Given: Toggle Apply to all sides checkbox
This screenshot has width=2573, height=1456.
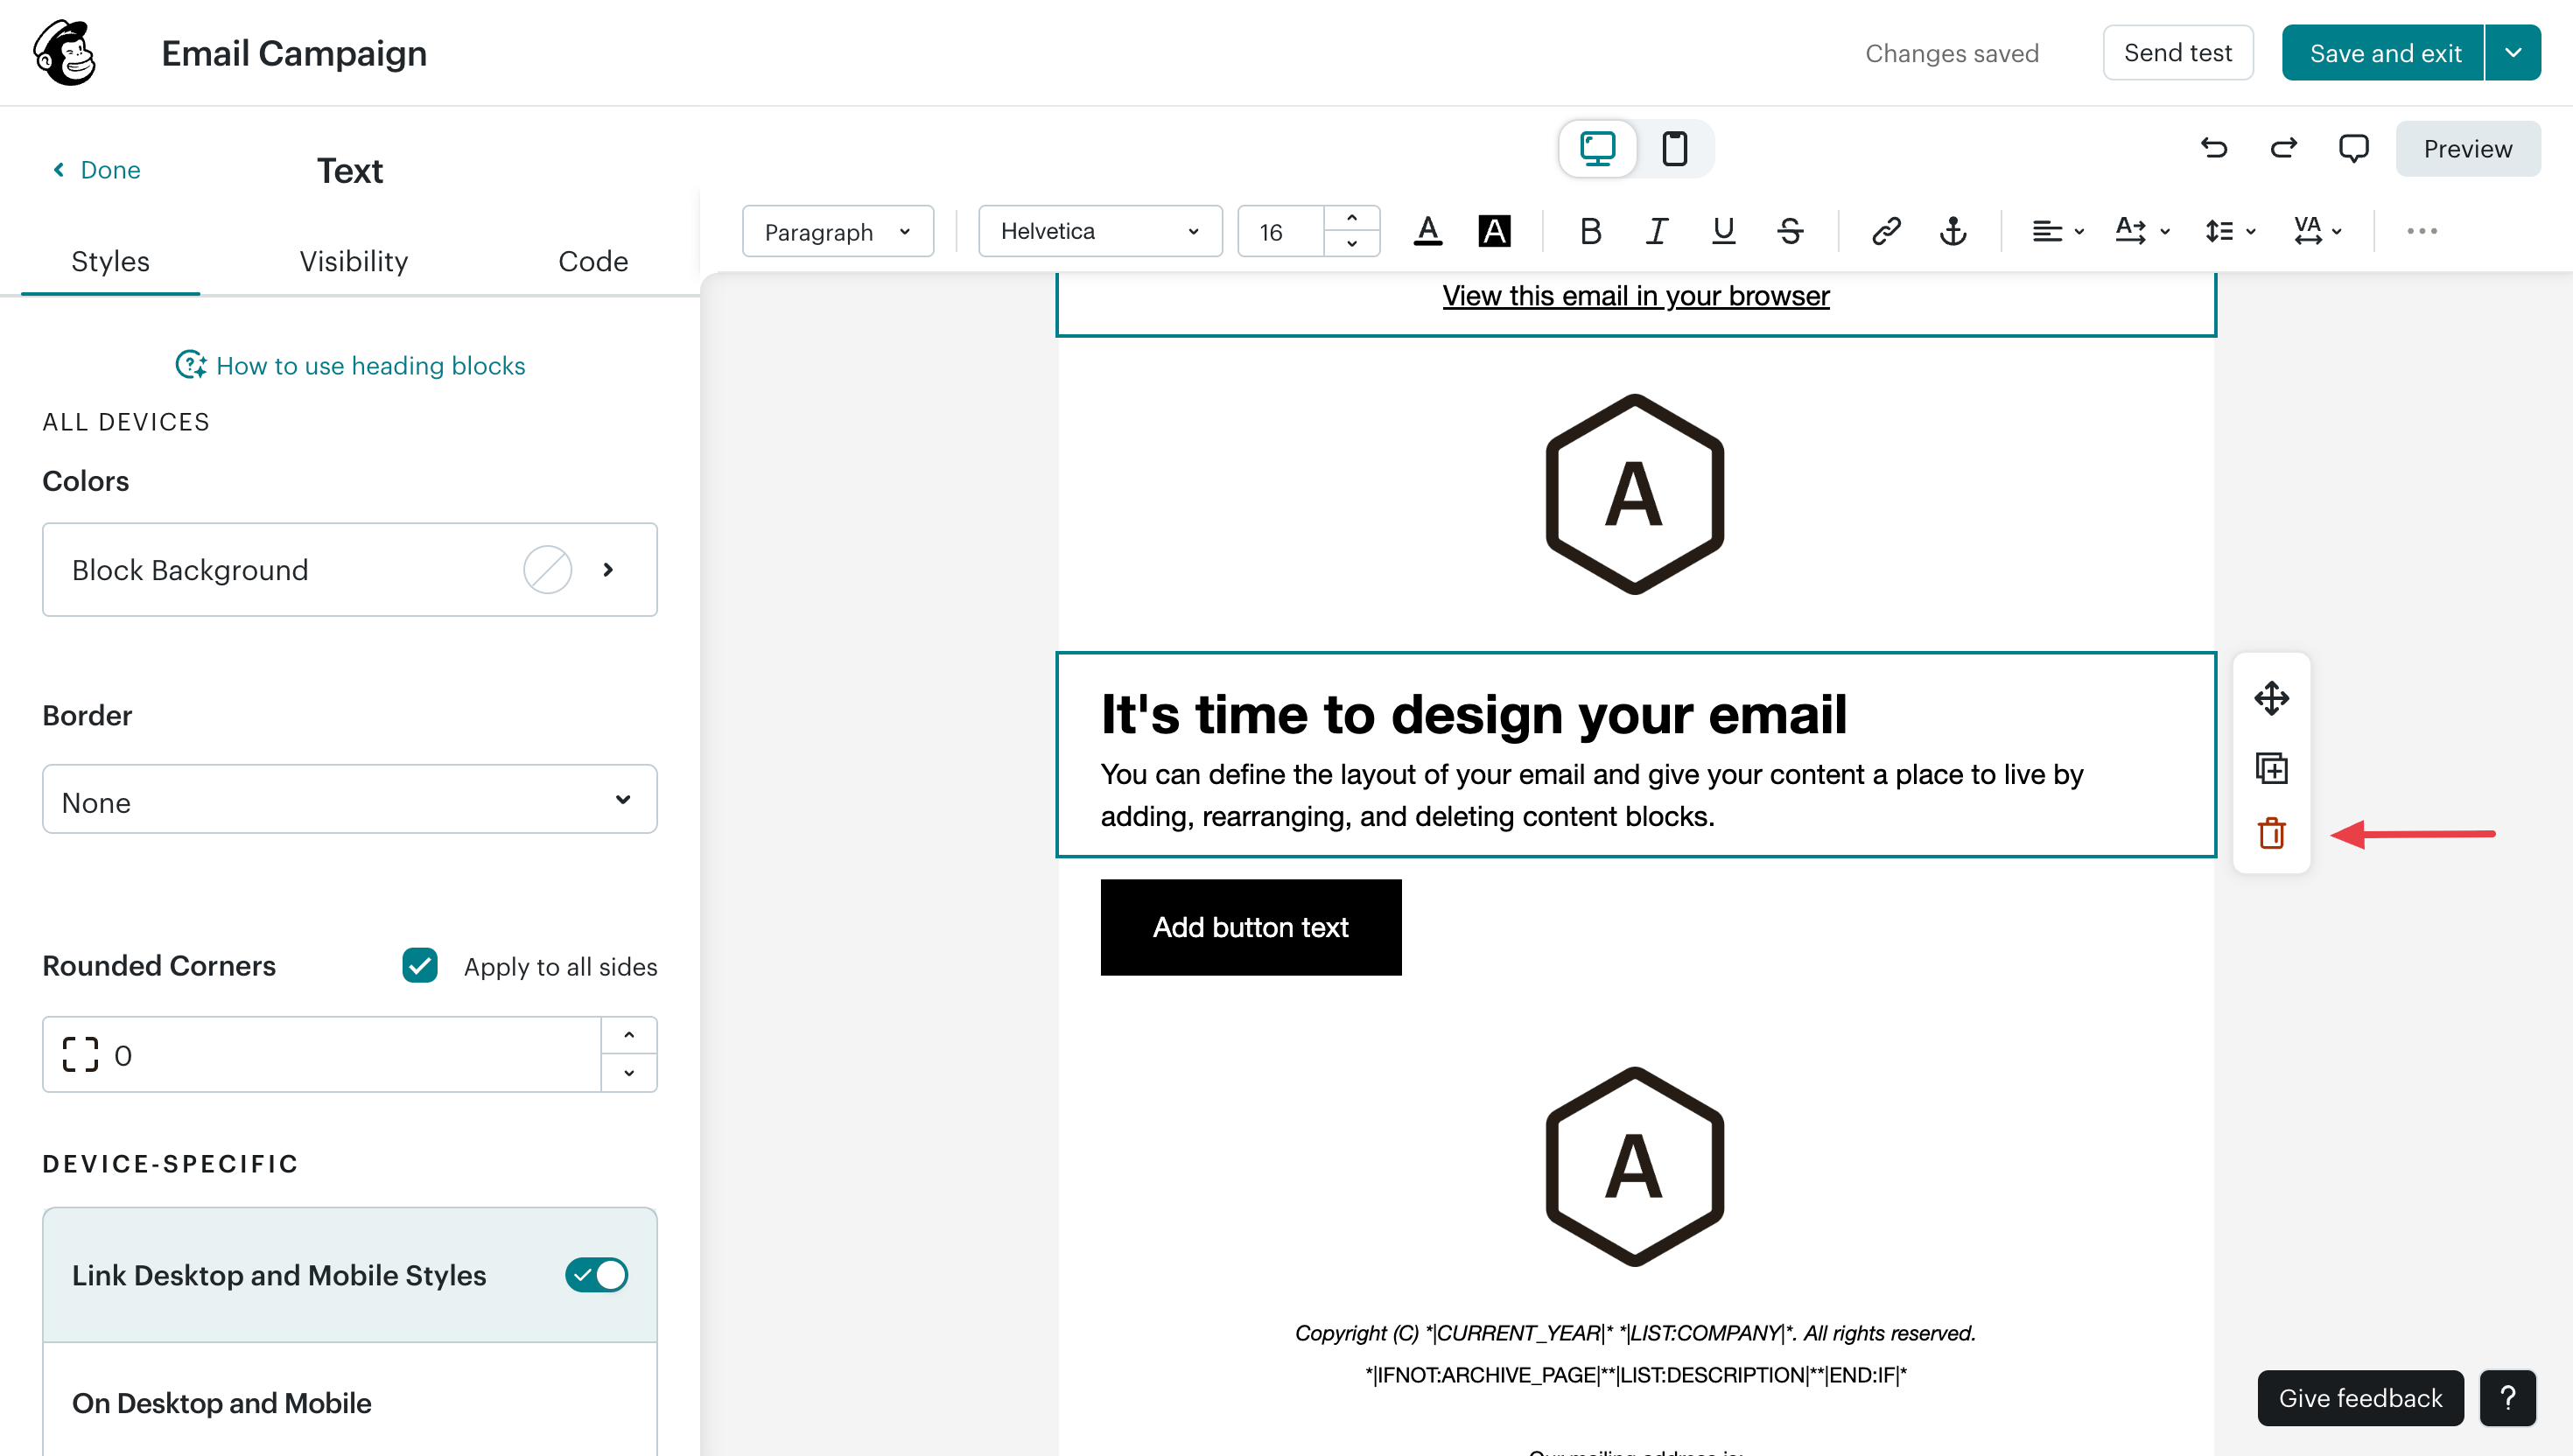Looking at the screenshot, I should point(420,965).
